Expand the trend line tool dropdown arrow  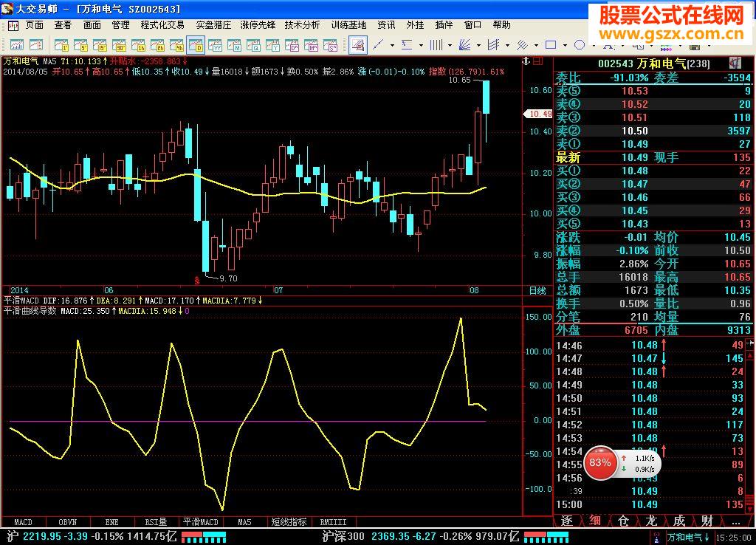coord(392,45)
